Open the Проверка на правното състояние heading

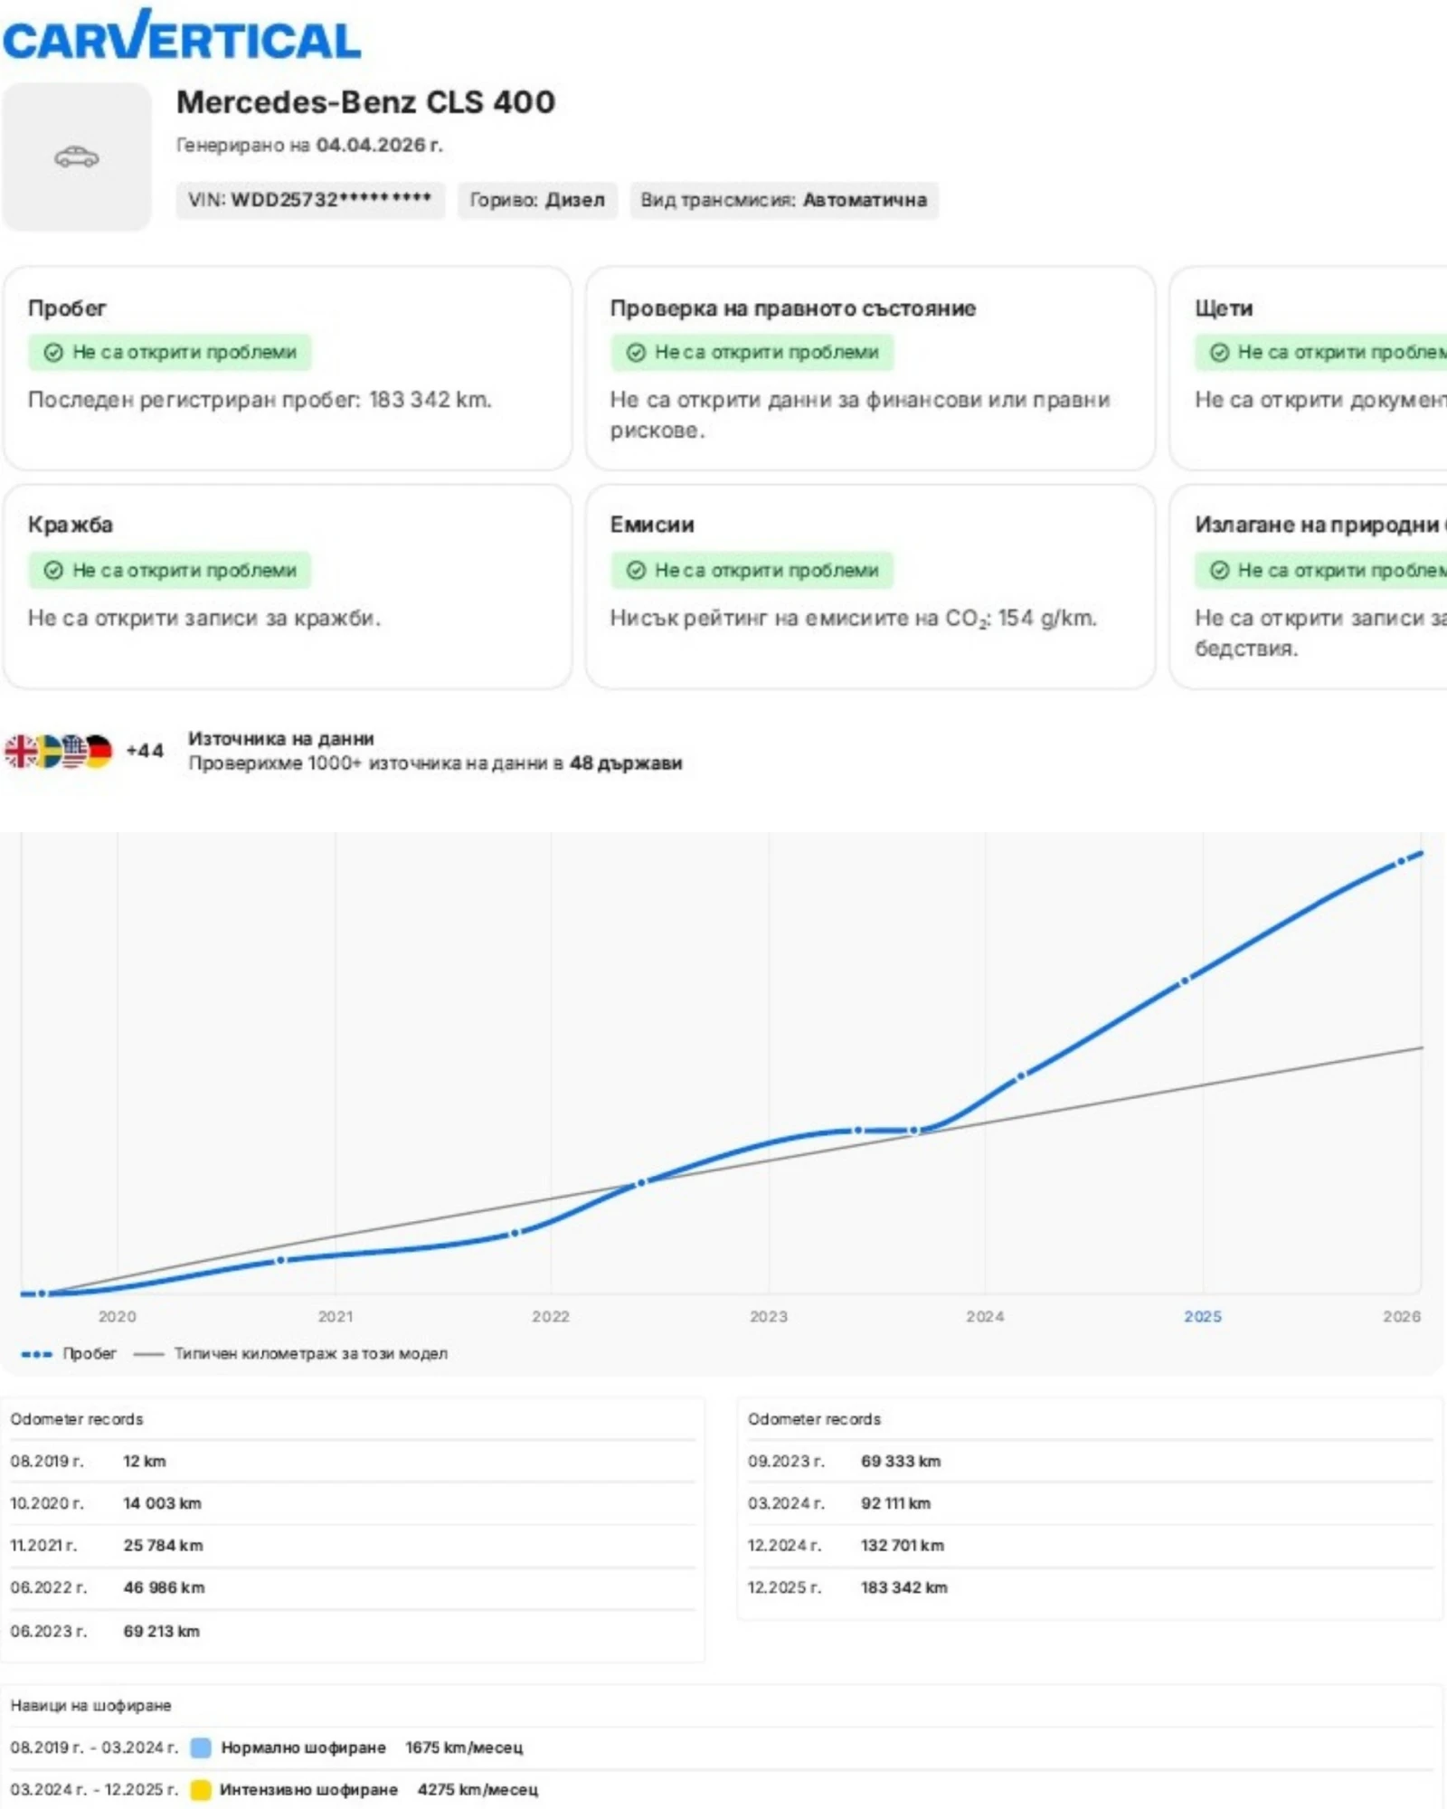(793, 308)
